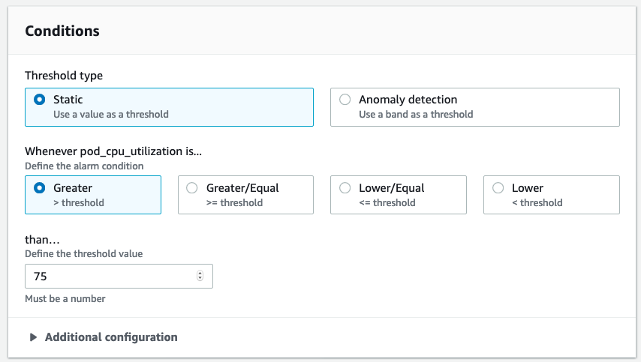Select the Static threshold type radio button
Image resolution: width=641 pixels, height=362 pixels.
(x=40, y=100)
